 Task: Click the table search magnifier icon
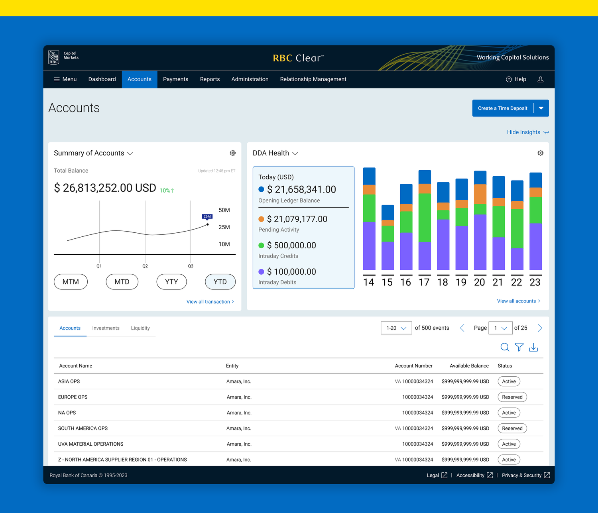tap(505, 347)
